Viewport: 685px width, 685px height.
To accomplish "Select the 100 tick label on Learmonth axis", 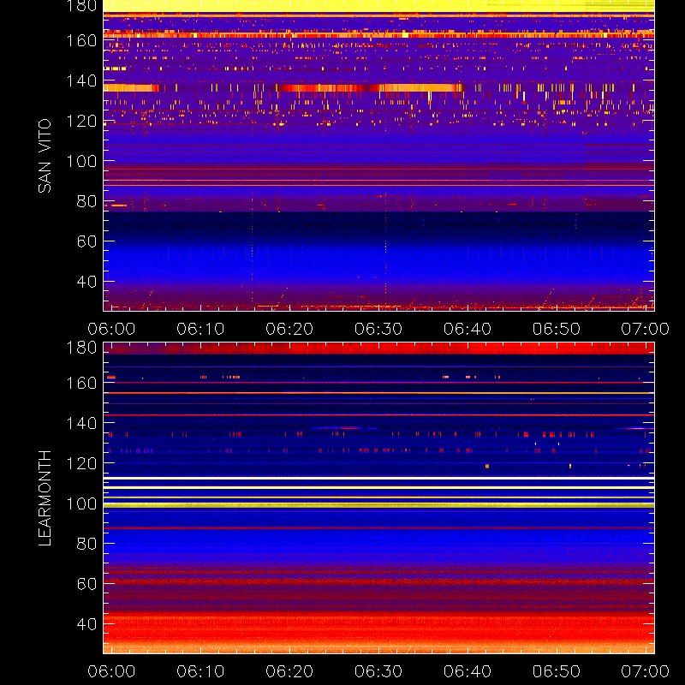I will [x=81, y=503].
